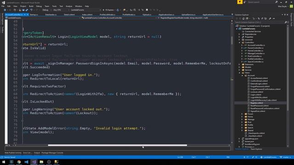Open the Package Manager Console tab
Viewport: 294px width, 165px height.
click(52, 153)
